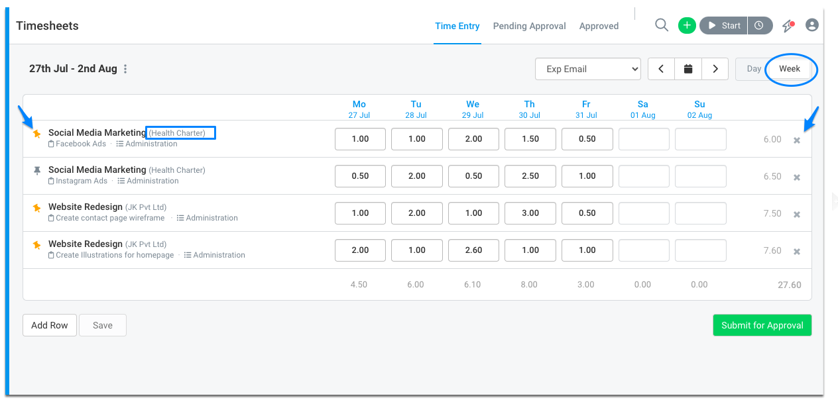Remove the Create contact page wireframe row
Image resolution: width=838 pixels, height=400 pixels.
(797, 215)
